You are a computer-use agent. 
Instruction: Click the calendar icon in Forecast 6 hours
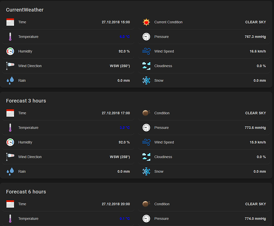(10, 204)
